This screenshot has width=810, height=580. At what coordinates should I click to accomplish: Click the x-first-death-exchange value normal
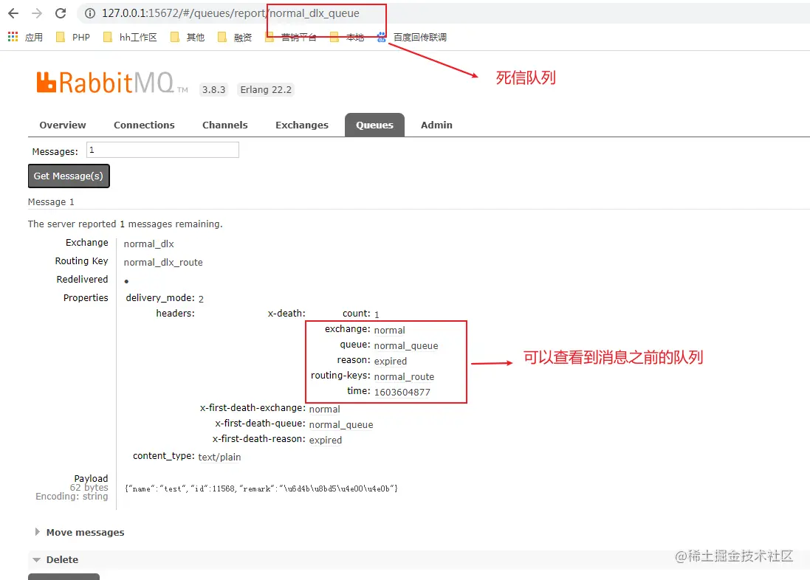[324, 409]
